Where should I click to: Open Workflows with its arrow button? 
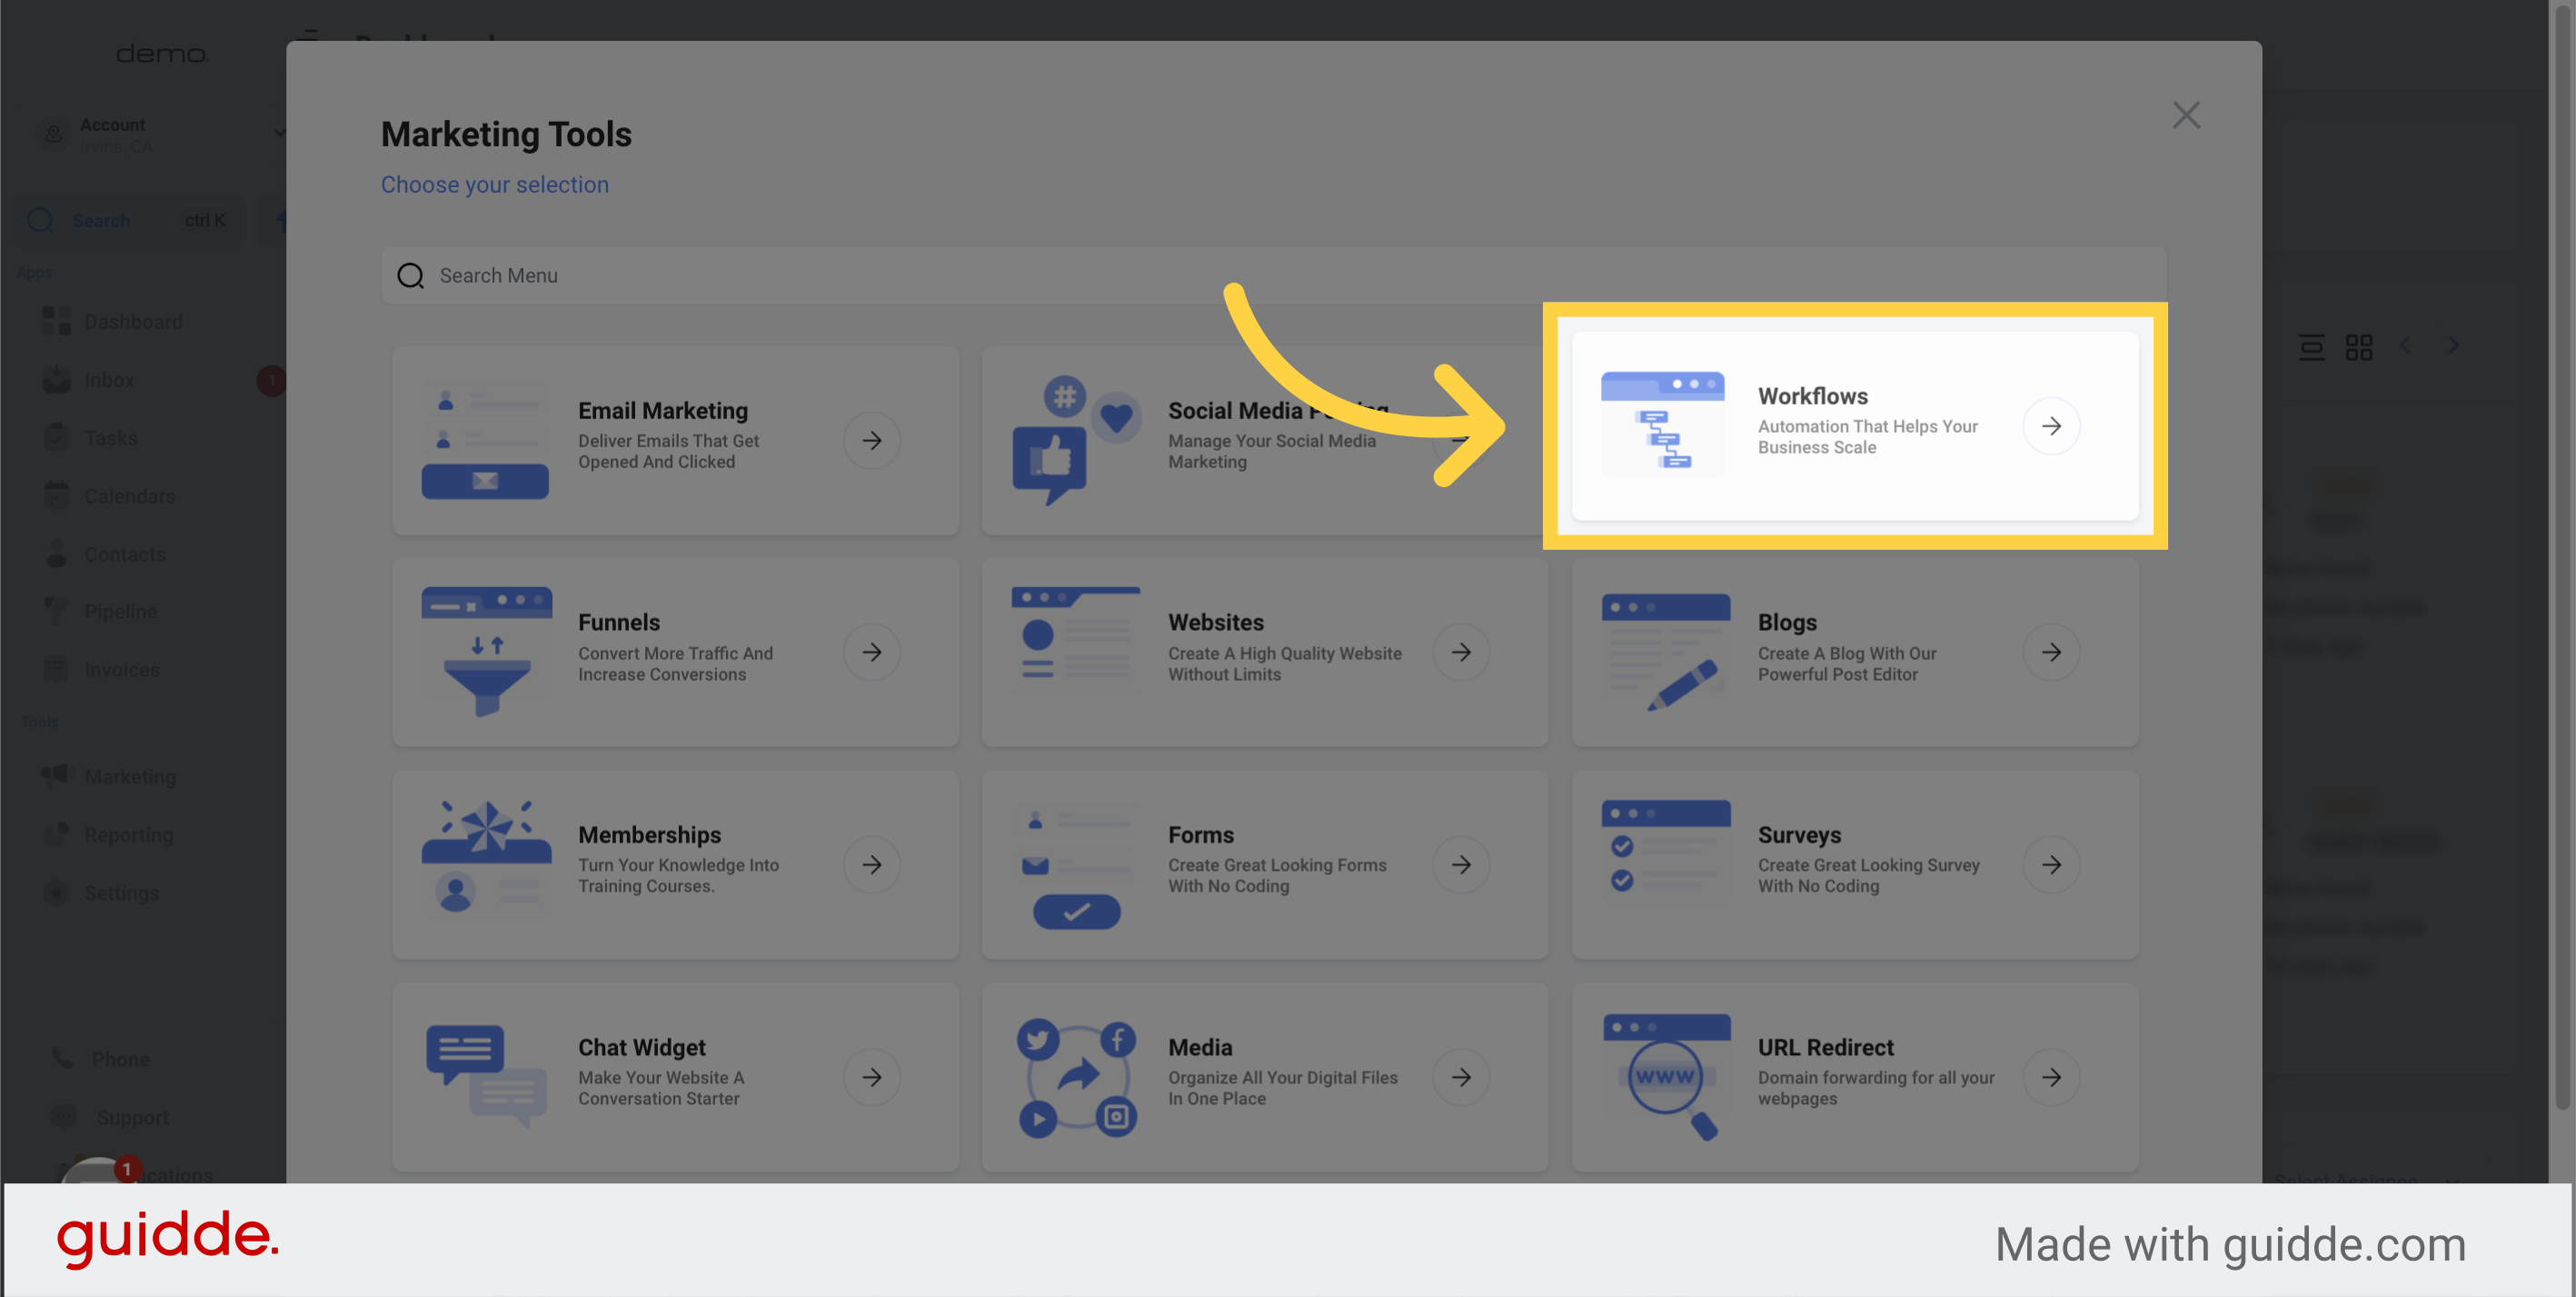pos(2052,425)
